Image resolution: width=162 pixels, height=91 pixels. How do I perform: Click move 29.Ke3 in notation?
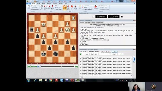[82, 29]
